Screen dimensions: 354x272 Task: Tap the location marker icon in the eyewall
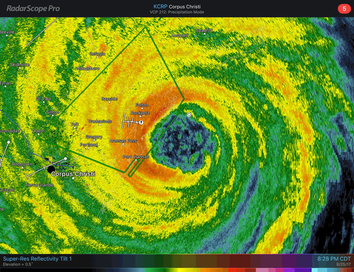click(189, 115)
